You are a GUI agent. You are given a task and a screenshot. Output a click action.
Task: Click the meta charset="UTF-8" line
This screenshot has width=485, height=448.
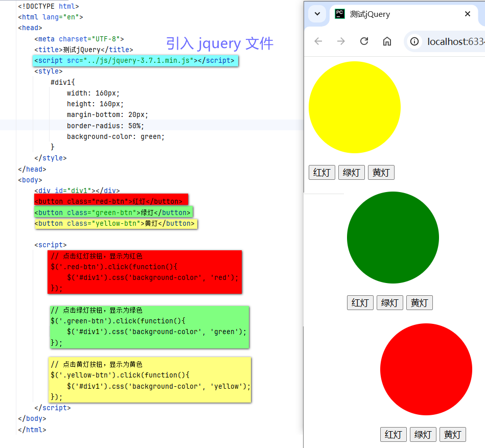pos(79,39)
